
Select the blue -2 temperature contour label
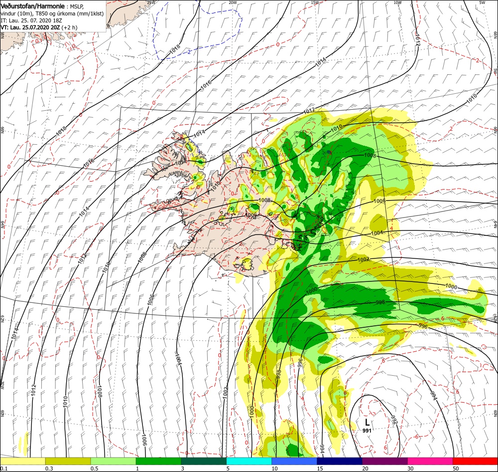point(189,51)
